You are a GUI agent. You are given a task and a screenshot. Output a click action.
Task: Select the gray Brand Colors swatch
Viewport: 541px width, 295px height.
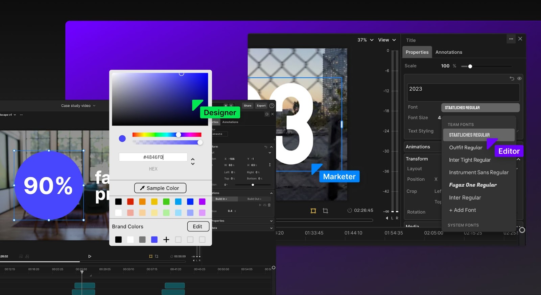click(142, 240)
